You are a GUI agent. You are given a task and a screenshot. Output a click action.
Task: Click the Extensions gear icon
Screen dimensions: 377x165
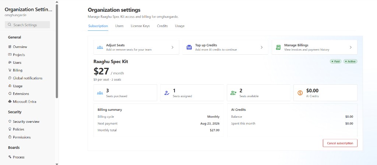(10, 93)
